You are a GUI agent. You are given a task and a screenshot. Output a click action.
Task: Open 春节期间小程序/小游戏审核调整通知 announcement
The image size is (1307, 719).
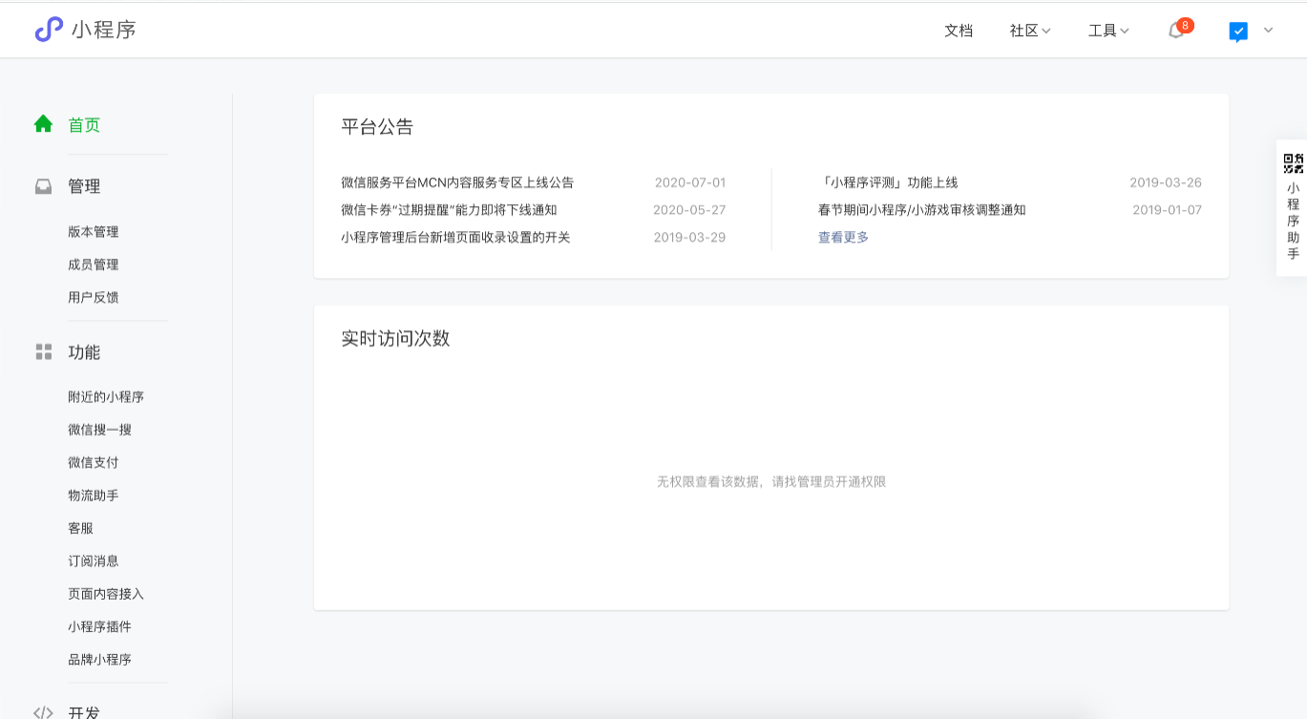pyautogui.click(x=921, y=210)
